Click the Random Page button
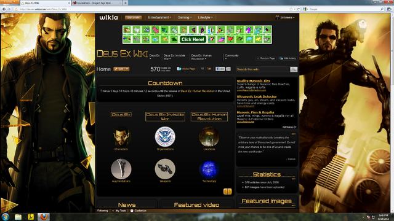394x221 pixels. pos(266,58)
